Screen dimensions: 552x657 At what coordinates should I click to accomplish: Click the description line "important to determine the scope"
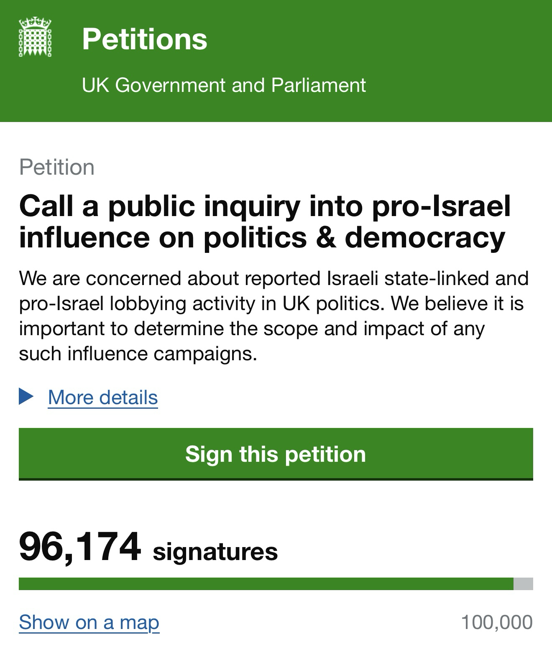tap(252, 328)
